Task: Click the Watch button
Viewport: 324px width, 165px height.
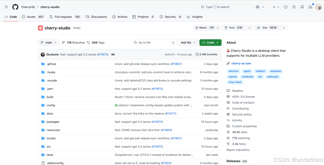Action: point(205,28)
